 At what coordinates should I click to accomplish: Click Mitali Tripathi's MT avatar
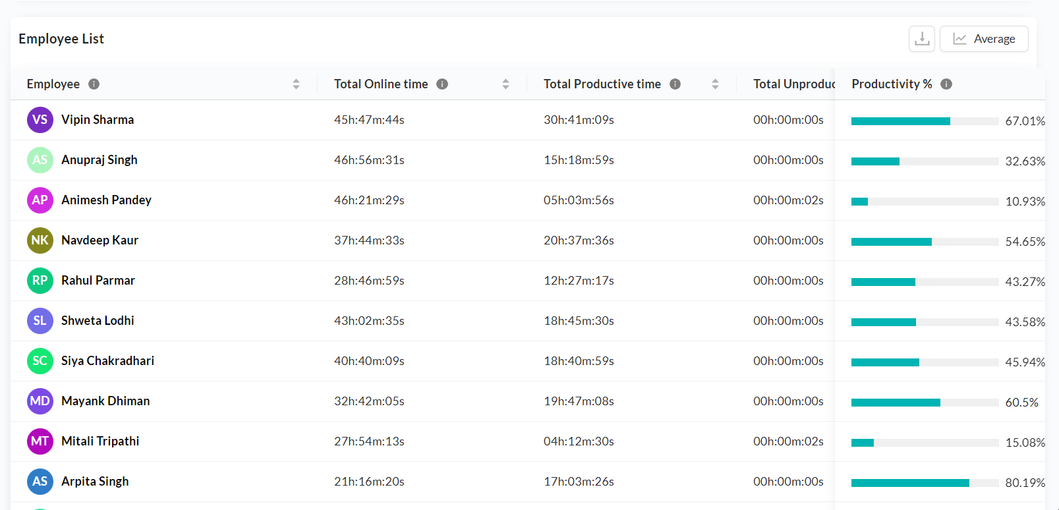[x=40, y=441]
